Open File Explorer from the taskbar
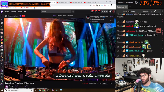164x92 pixels. pos(40,90)
